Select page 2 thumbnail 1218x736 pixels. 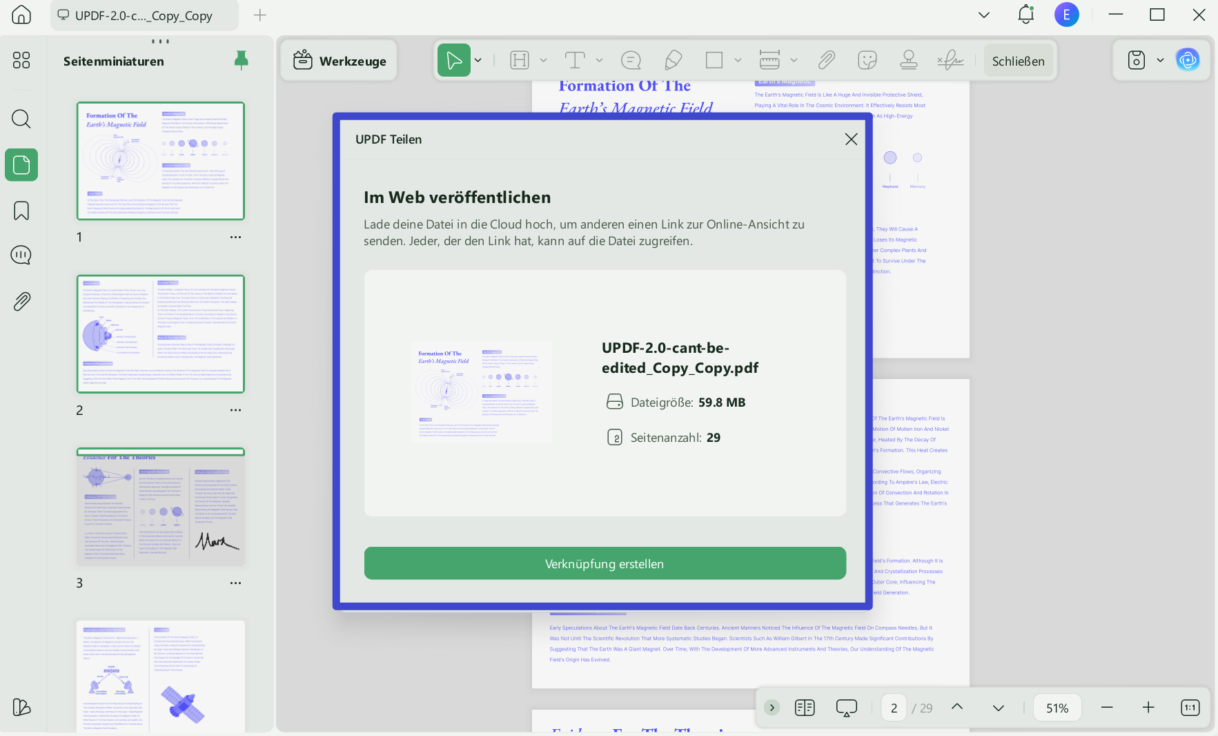(161, 334)
